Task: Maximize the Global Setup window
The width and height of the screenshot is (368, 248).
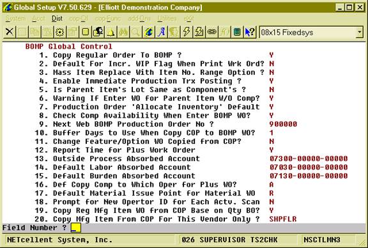Action: click(x=349, y=7)
